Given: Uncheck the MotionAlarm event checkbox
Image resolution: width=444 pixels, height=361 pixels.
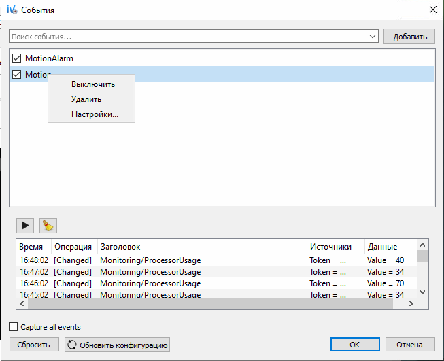Looking at the screenshot, I should (17, 58).
